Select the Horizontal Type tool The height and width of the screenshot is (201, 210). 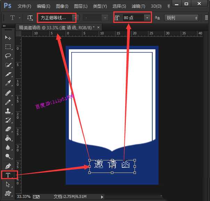8,175
